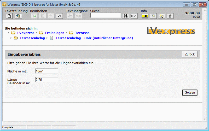The width and height of the screenshot is (209, 131).
Task: Click the Zurück button
Action: pos(189,54)
